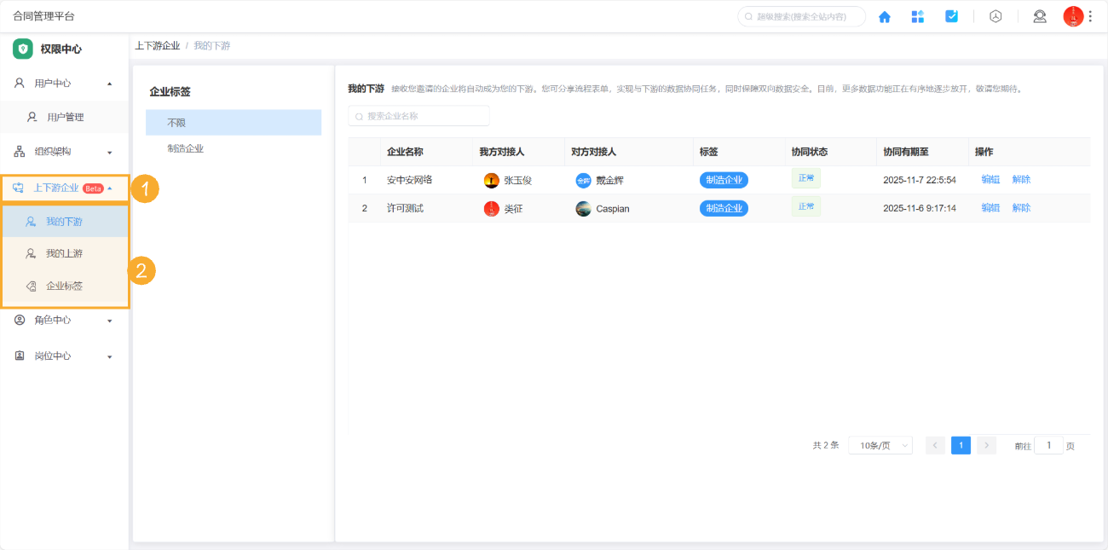Click the apps grid icon in the header
The height and width of the screenshot is (550, 1108).
pos(918,15)
